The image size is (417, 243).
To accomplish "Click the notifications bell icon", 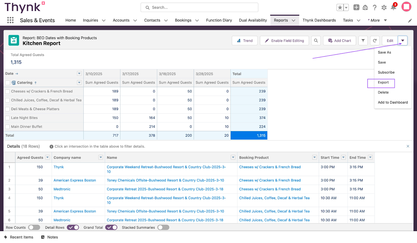I will [x=393, y=8].
